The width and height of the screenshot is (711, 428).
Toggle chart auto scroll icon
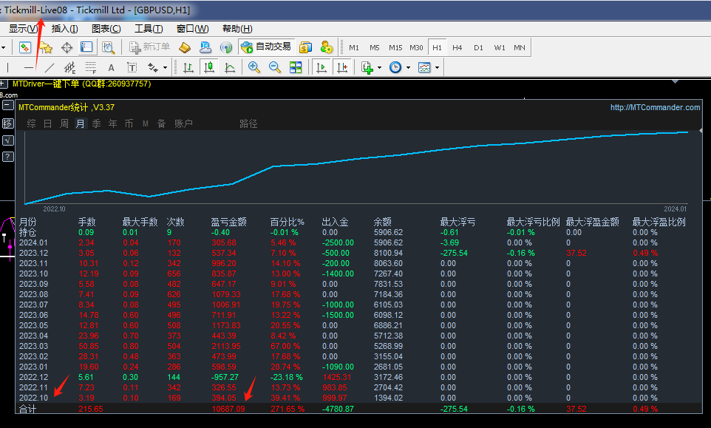(x=322, y=68)
